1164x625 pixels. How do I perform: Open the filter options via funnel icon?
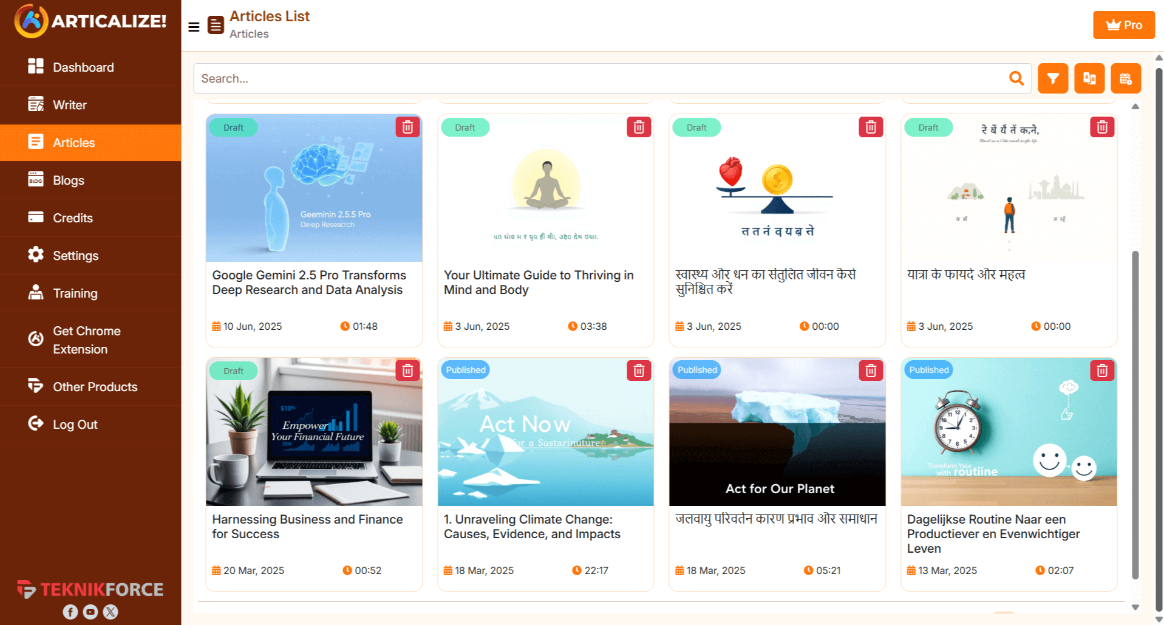pos(1053,78)
